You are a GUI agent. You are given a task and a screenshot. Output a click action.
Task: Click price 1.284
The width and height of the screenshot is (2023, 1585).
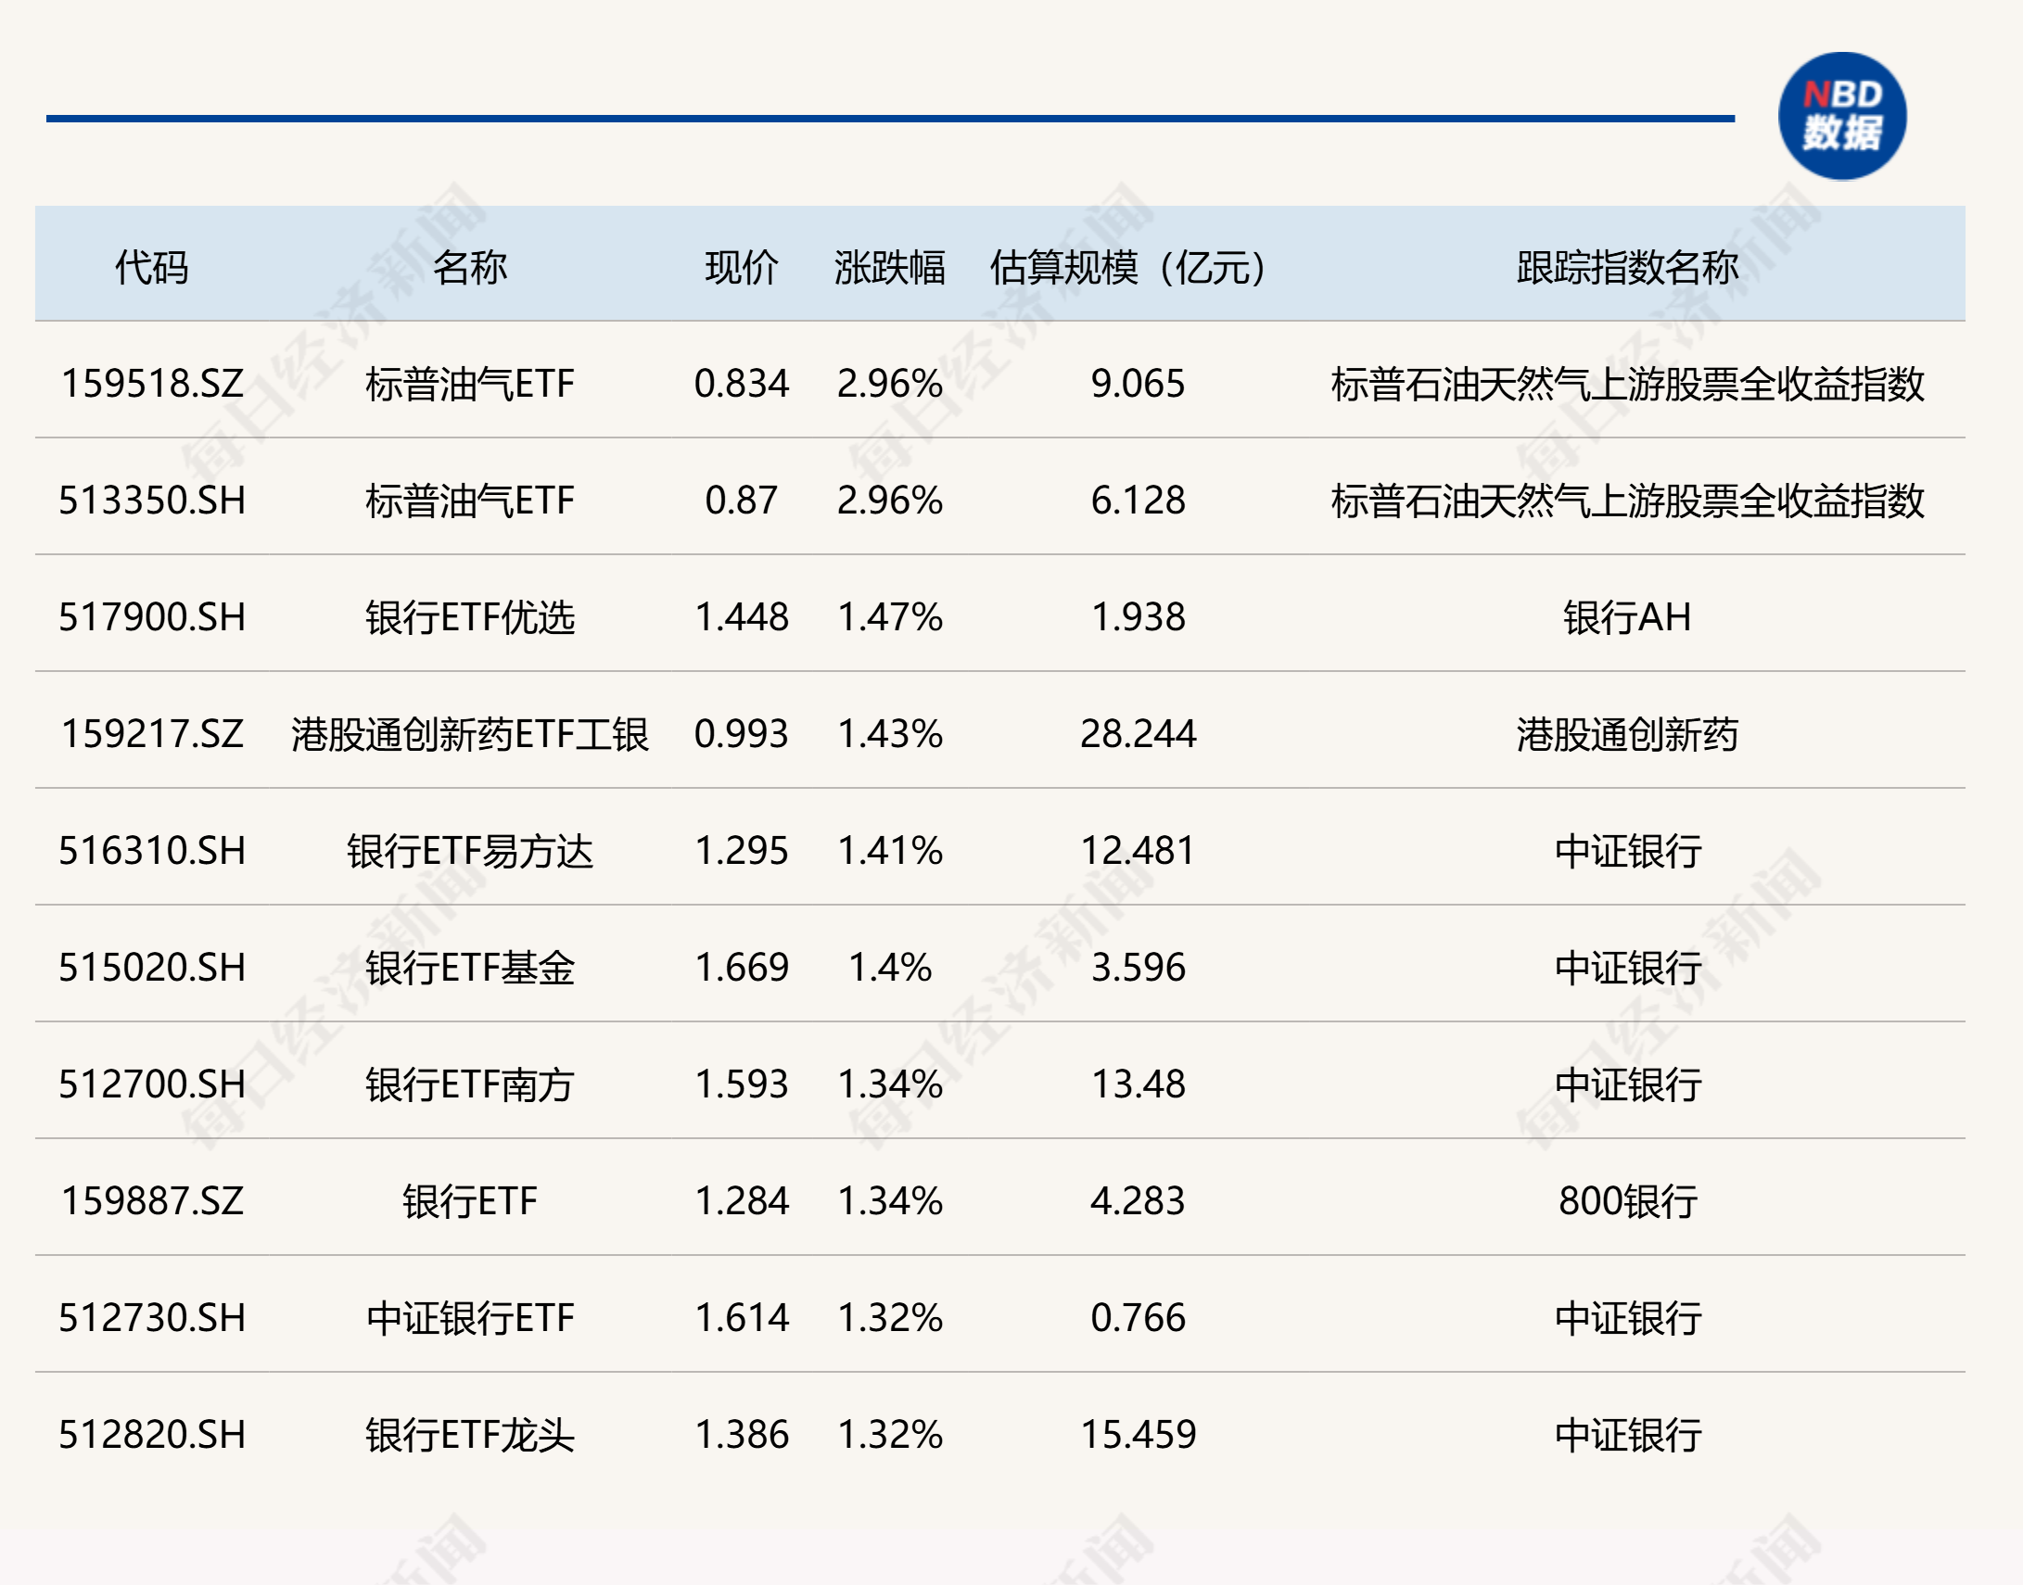point(742,1202)
